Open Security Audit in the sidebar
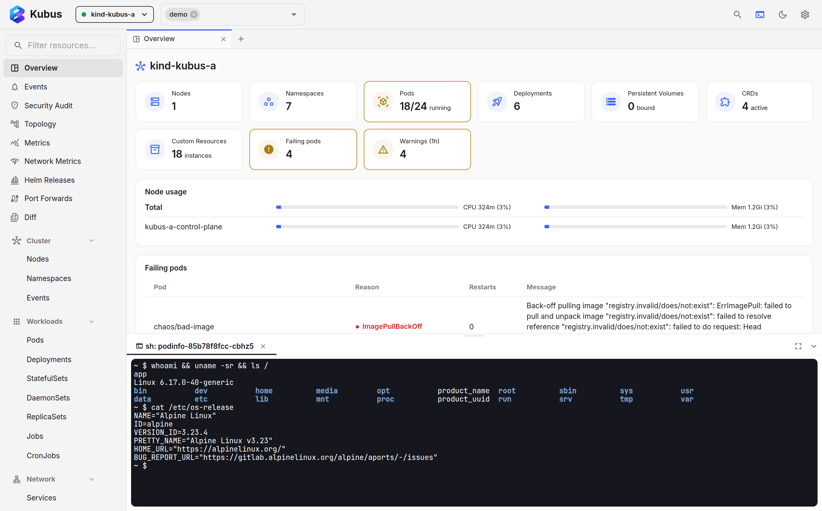 (x=63, y=106)
